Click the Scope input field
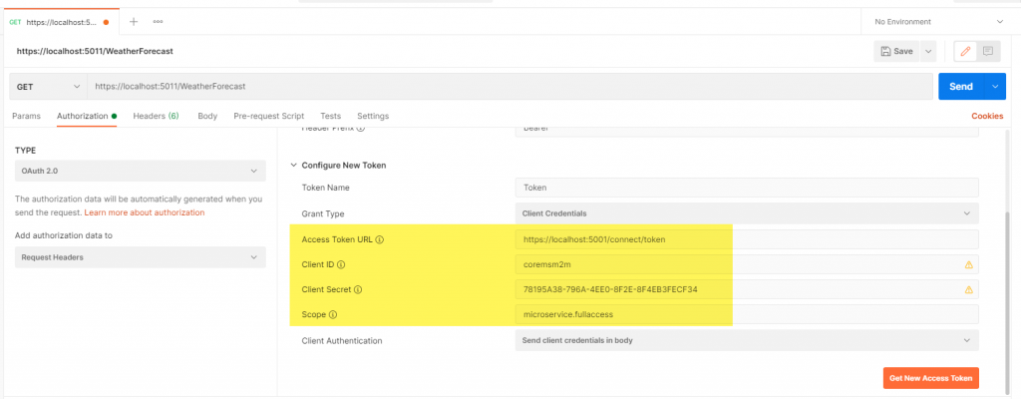This screenshot has height=399, width=1021. tap(747, 314)
